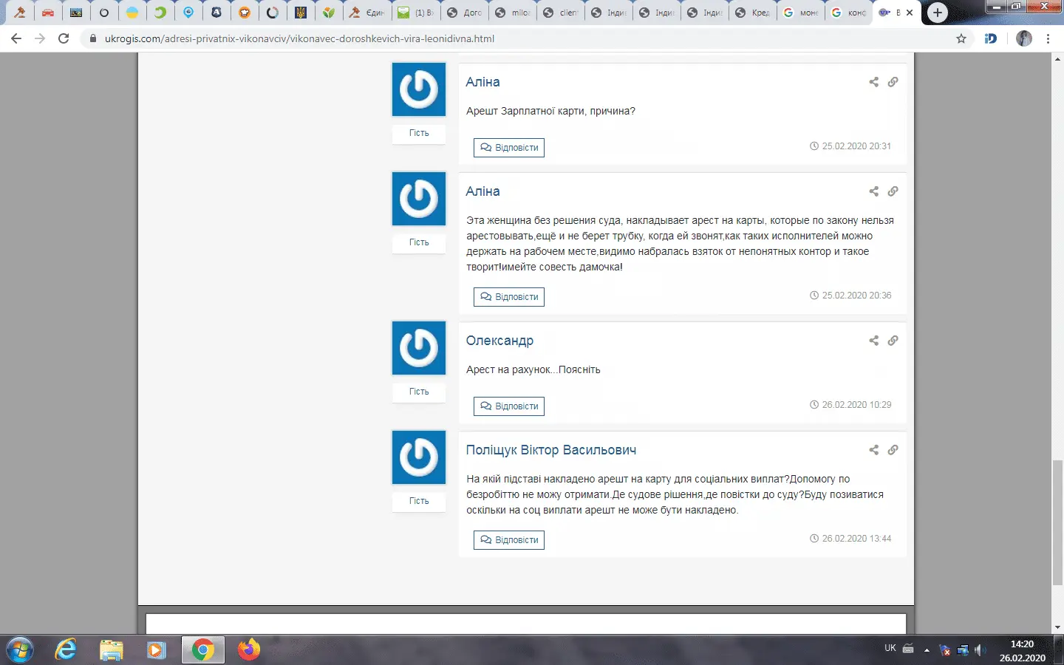Image resolution: width=1064 pixels, height=665 pixels.
Task: Click share icon on Олександр's comment
Action: pos(873,341)
